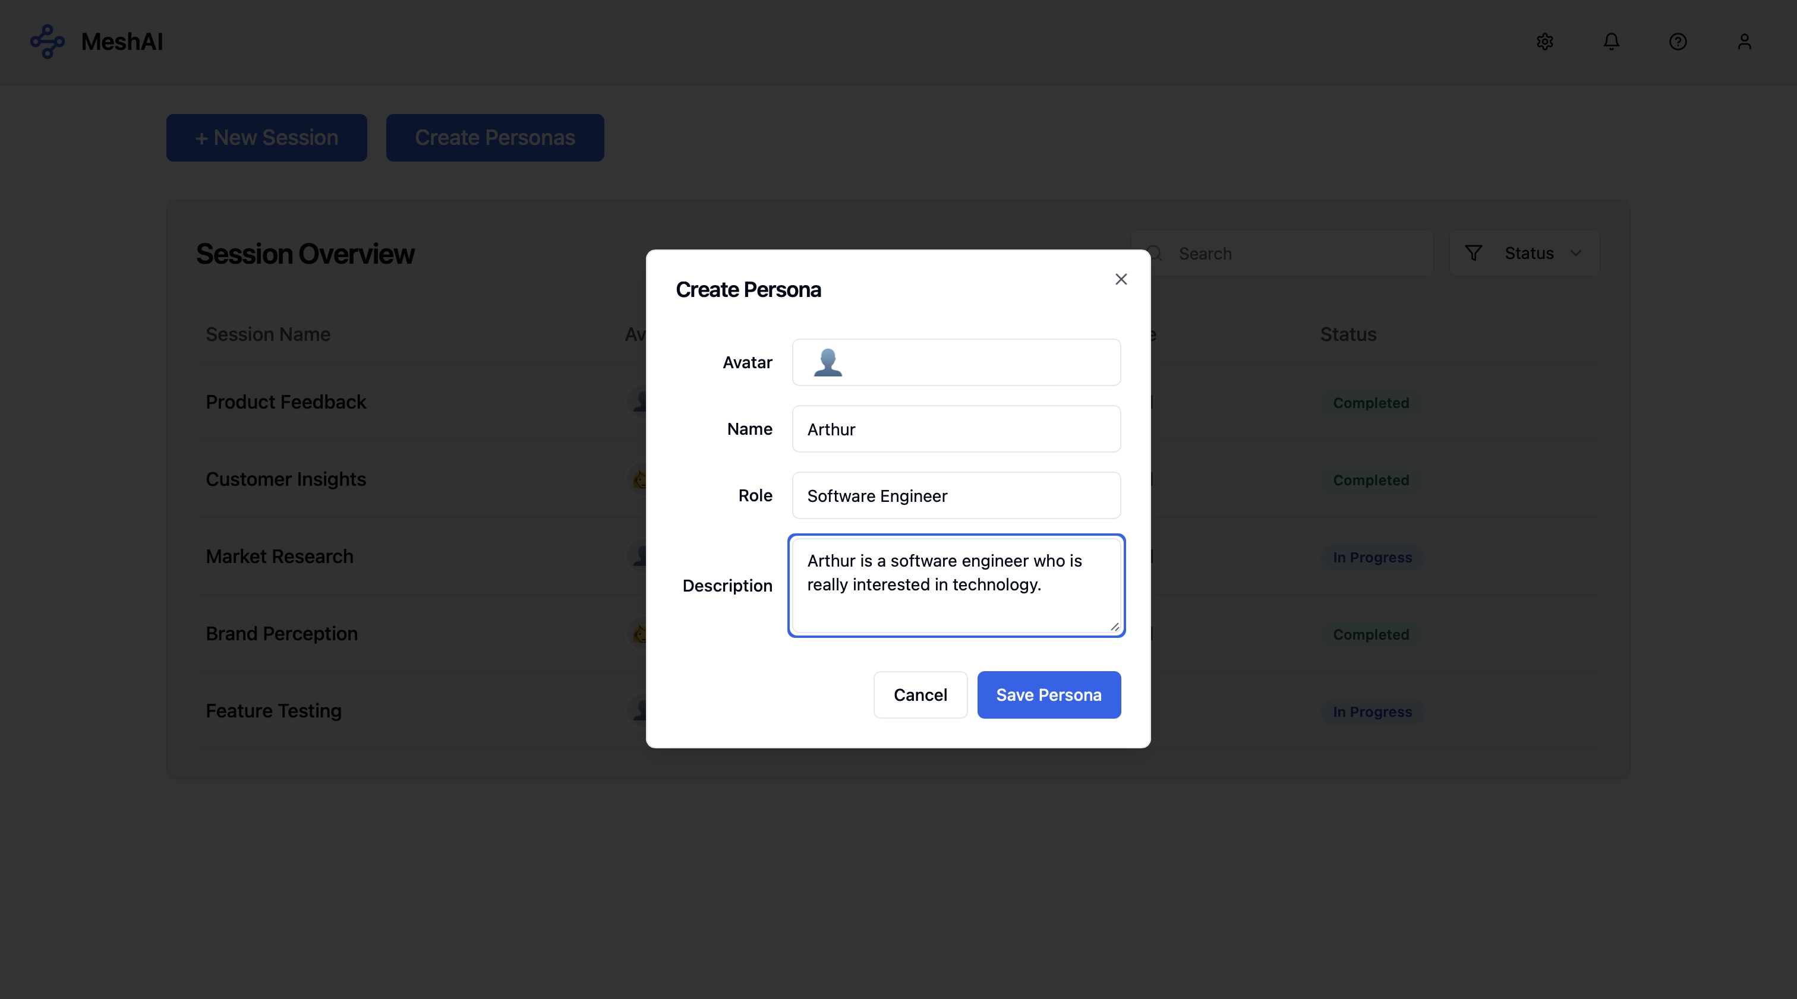
Task: Click the + New Session button
Action: coord(266,137)
